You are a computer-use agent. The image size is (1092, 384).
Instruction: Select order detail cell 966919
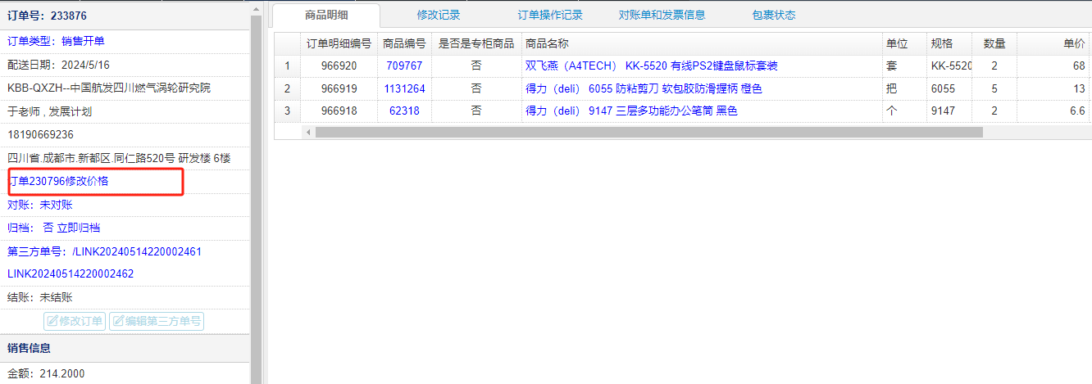(339, 88)
